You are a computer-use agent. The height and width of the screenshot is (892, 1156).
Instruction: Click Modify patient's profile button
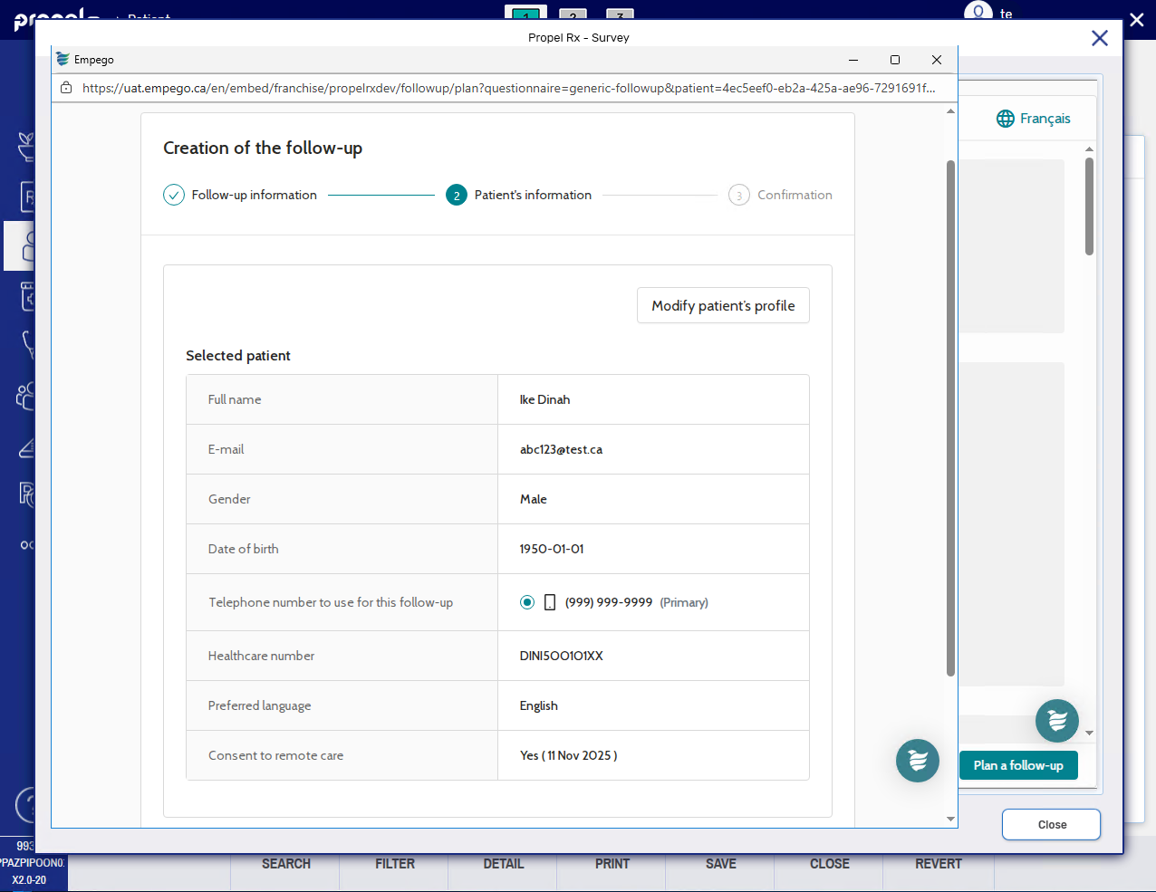(x=723, y=306)
